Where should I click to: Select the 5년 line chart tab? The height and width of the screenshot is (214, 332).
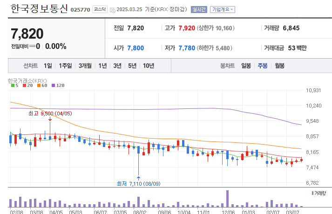click(x=132, y=66)
